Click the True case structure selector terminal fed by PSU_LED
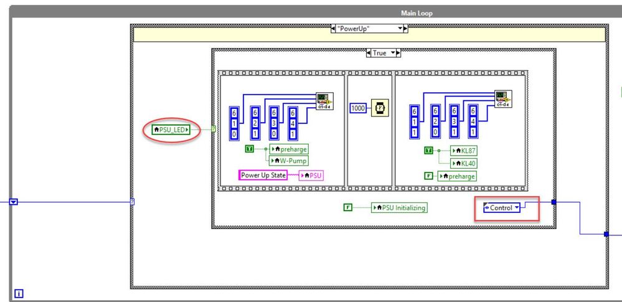Screen dimensions: 622x302 [x=214, y=129]
